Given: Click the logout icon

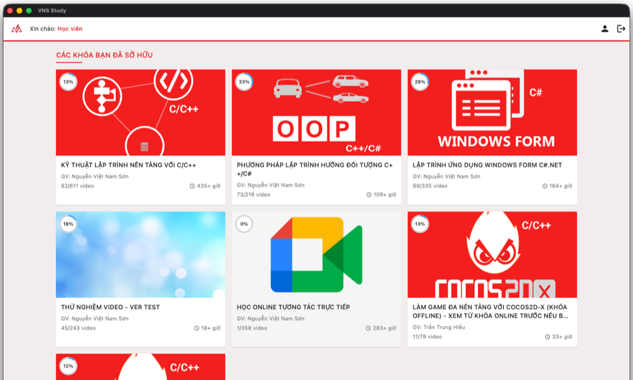Looking at the screenshot, I should tap(621, 28).
